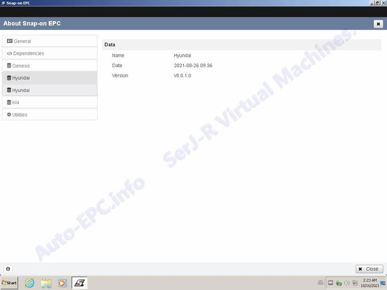Screen dimensions: 387x290
Task: Select the Hyundai entry directly above Kia
Action: [50, 90]
